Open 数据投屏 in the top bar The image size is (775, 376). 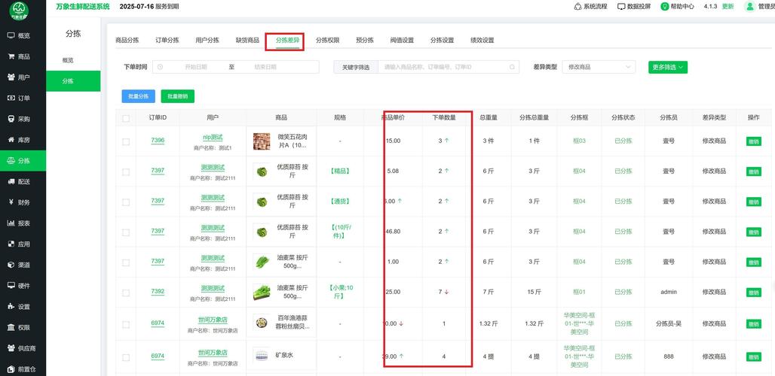634,7
